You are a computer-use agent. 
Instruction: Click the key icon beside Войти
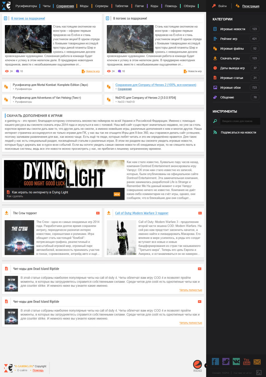[214, 6]
